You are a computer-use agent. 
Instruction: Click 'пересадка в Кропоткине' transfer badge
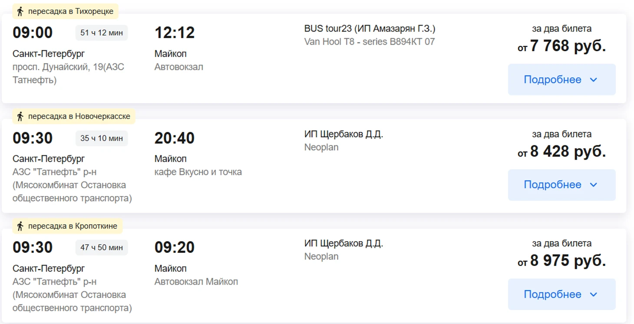coord(73,226)
